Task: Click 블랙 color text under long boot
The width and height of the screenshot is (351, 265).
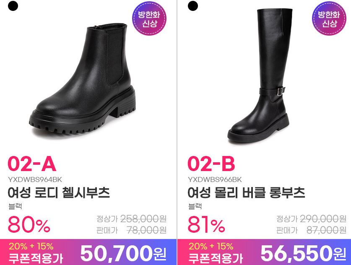Action: click(195, 206)
